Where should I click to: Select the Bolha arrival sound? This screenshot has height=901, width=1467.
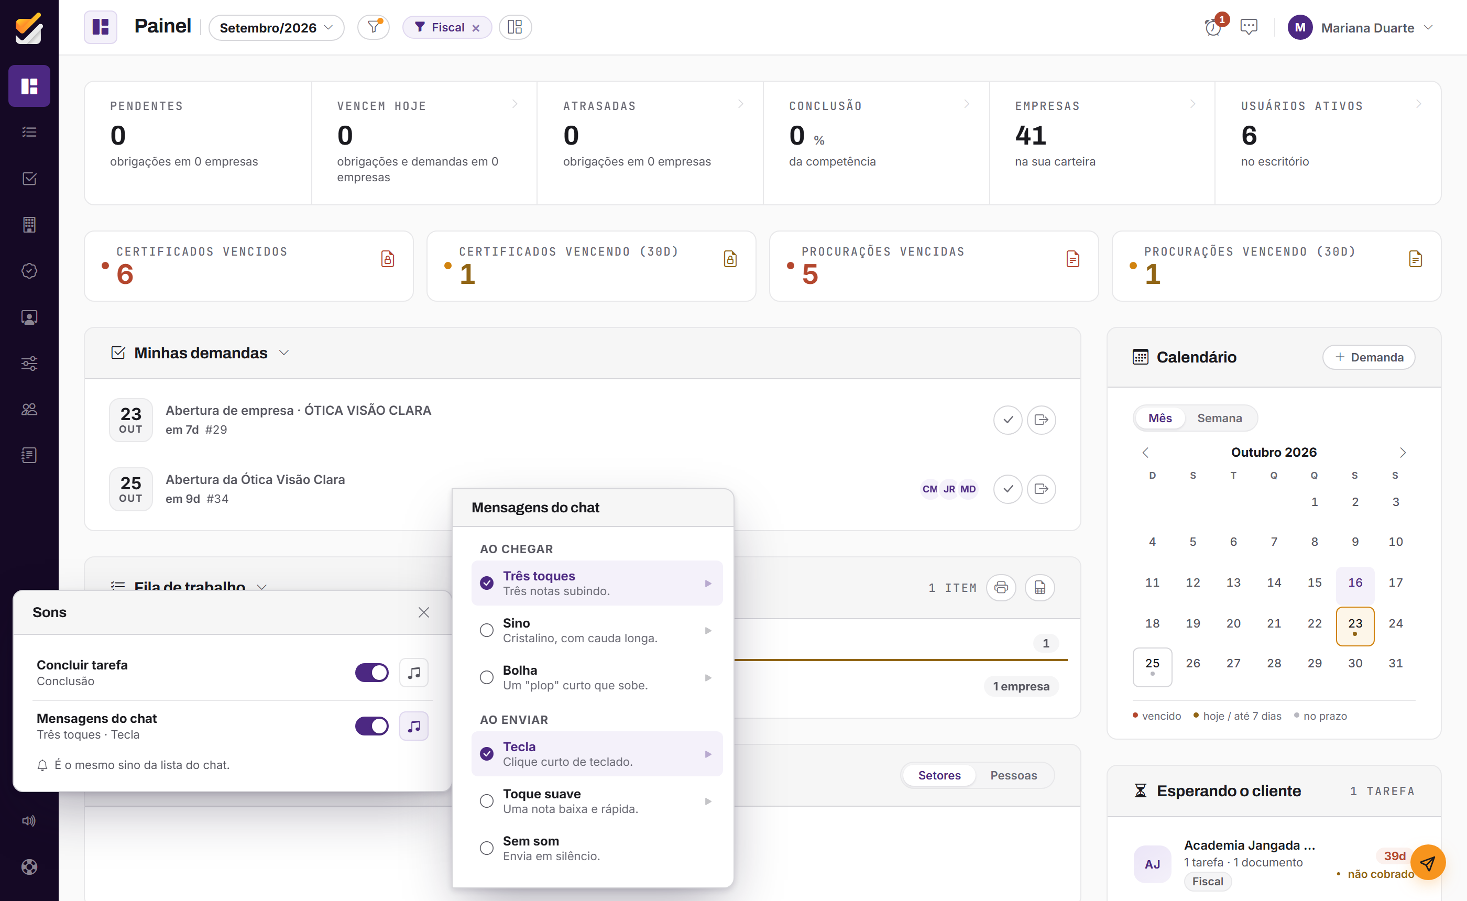tap(596, 677)
